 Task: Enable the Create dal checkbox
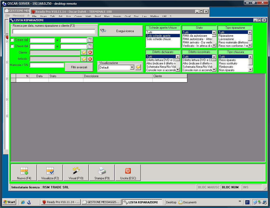click(12, 40)
